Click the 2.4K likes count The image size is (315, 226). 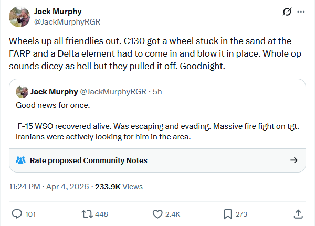point(173,214)
